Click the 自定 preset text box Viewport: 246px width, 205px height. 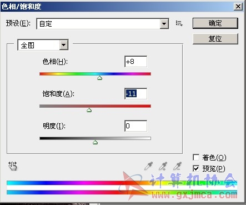tap(98, 24)
